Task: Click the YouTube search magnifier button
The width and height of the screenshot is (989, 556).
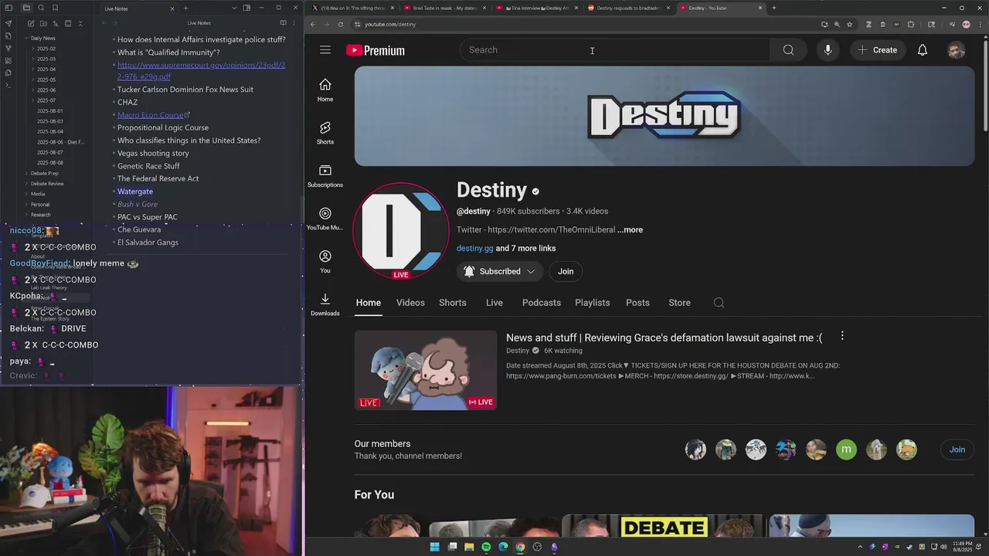Action: coord(788,50)
